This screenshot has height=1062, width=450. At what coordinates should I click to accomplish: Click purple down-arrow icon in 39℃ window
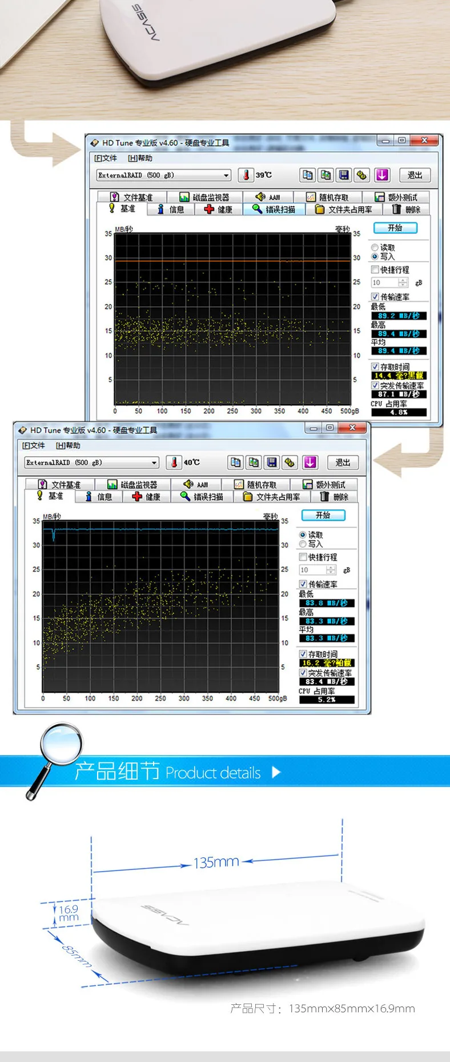pyautogui.click(x=382, y=175)
